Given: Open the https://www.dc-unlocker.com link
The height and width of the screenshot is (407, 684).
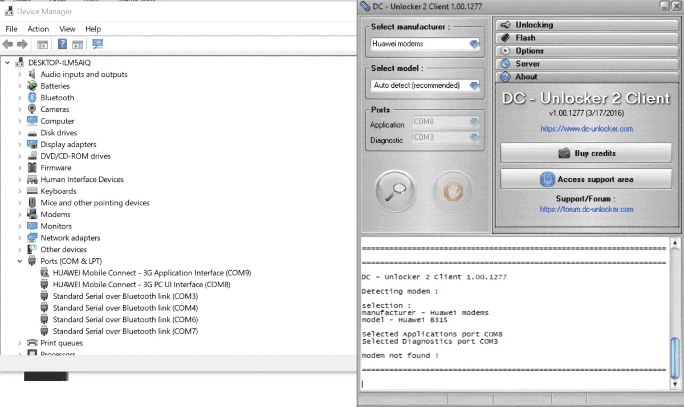Looking at the screenshot, I should (587, 129).
